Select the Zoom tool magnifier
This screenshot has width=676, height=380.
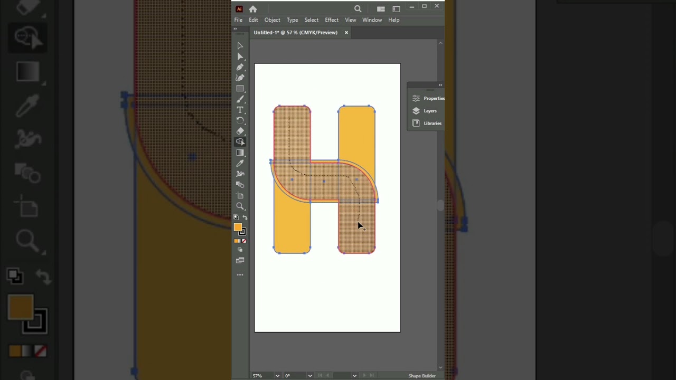240,206
